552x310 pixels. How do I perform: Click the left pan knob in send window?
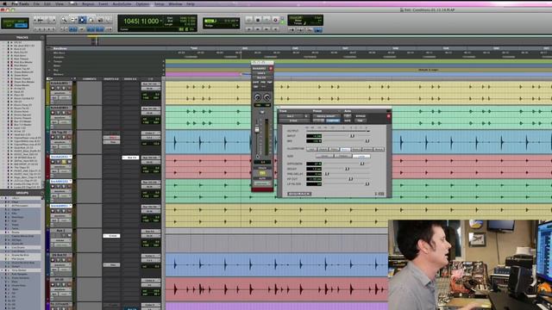[258, 97]
